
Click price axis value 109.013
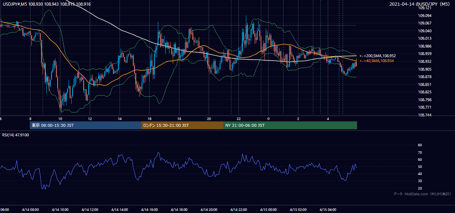424,38
